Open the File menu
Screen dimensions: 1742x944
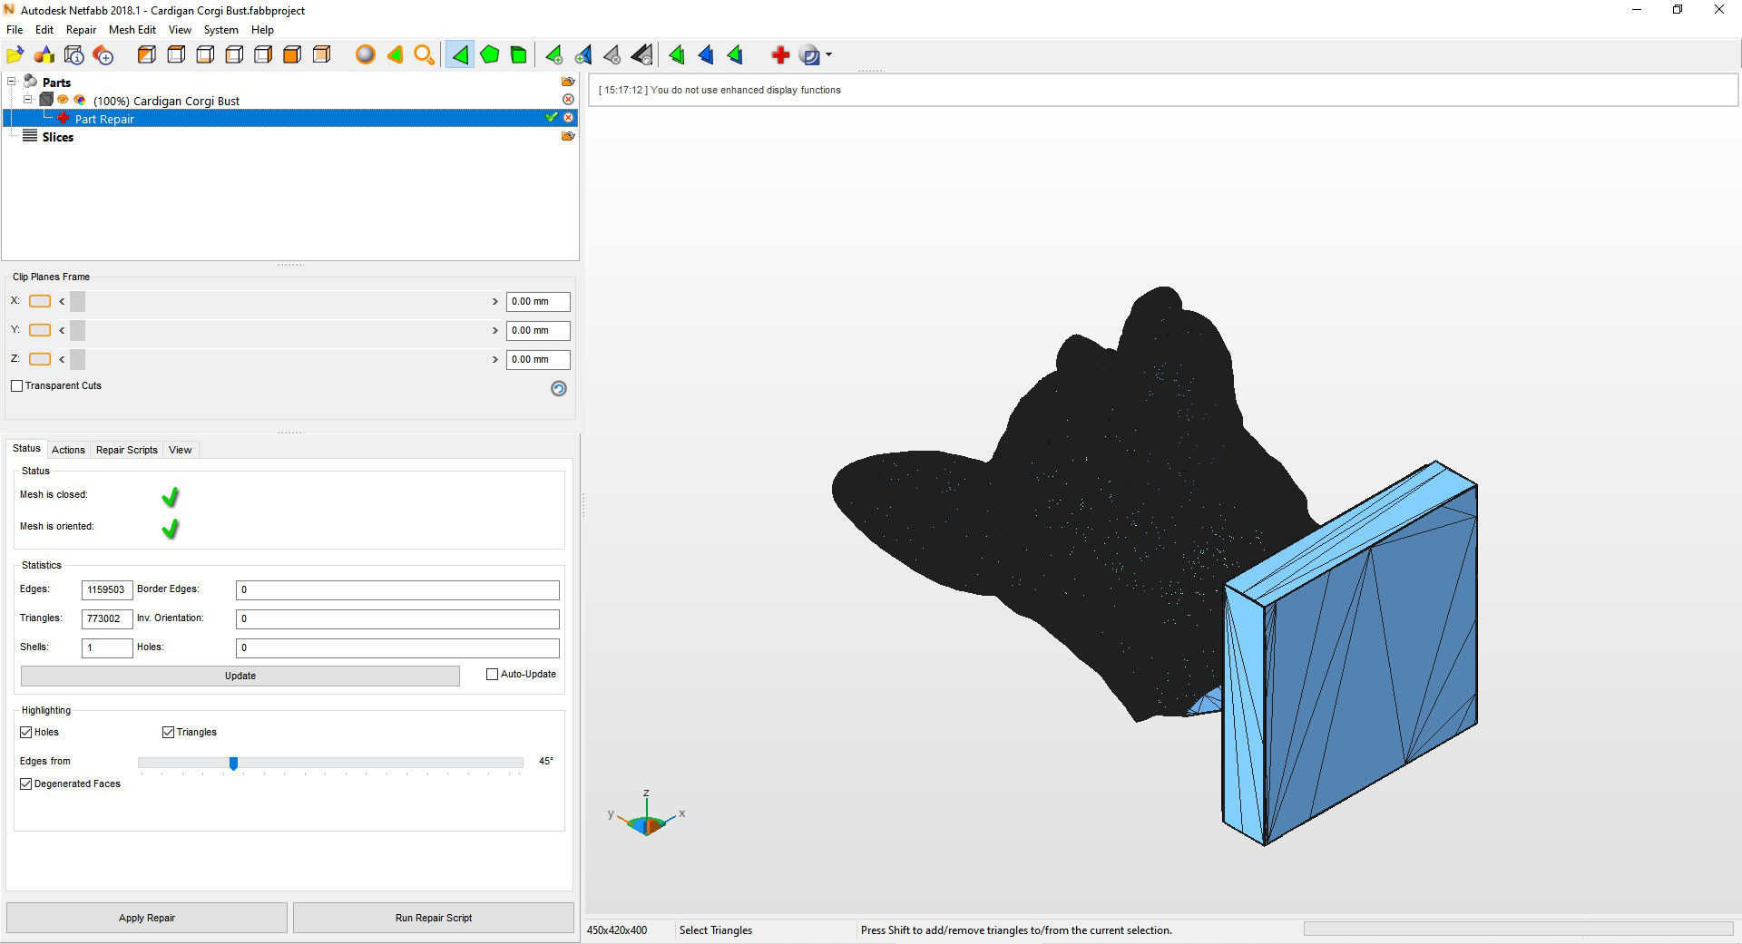pyautogui.click(x=15, y=30)
